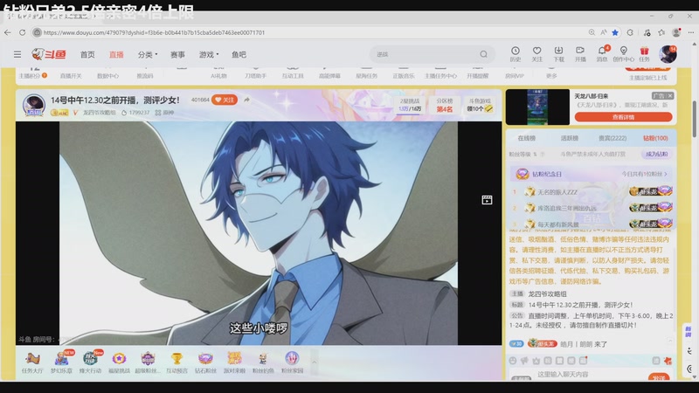This screenshot has width=699, height=393.
Task: Switch to the 在线榜 tab
Action: pos(527,138)
